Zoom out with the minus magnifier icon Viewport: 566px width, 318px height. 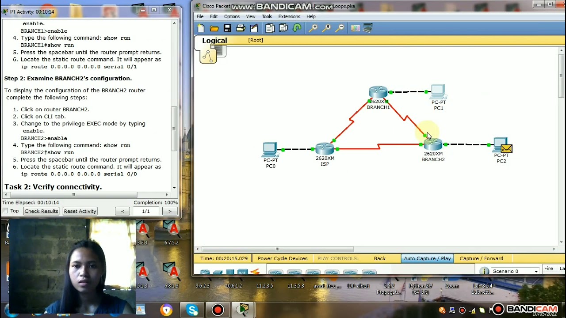tap(340, 28)
